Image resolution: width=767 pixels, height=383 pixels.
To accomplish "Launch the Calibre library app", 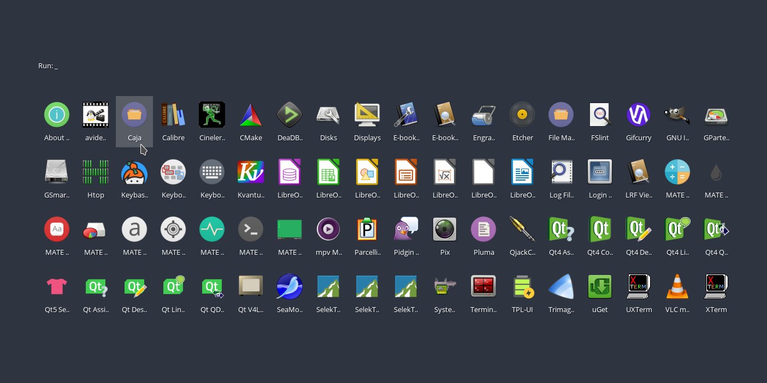I will click(173, 122).
